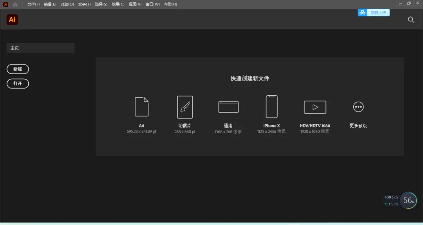The image size is (423, 225).
Task: Open the 窗口(W) menu
Action: point(152,4)
